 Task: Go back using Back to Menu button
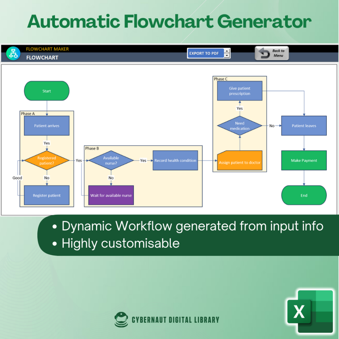click(272, 53)
